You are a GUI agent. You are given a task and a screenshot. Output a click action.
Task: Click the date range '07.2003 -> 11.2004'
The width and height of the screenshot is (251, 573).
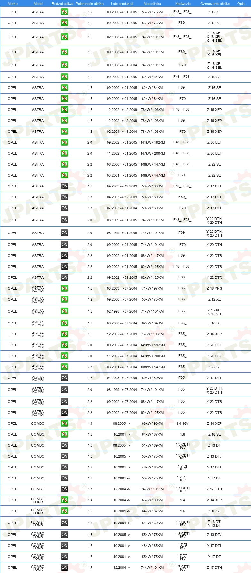tap(122, 208)
